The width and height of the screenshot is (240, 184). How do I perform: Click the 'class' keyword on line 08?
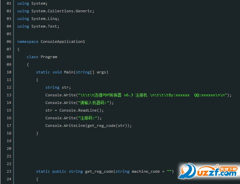pos(32,57)
